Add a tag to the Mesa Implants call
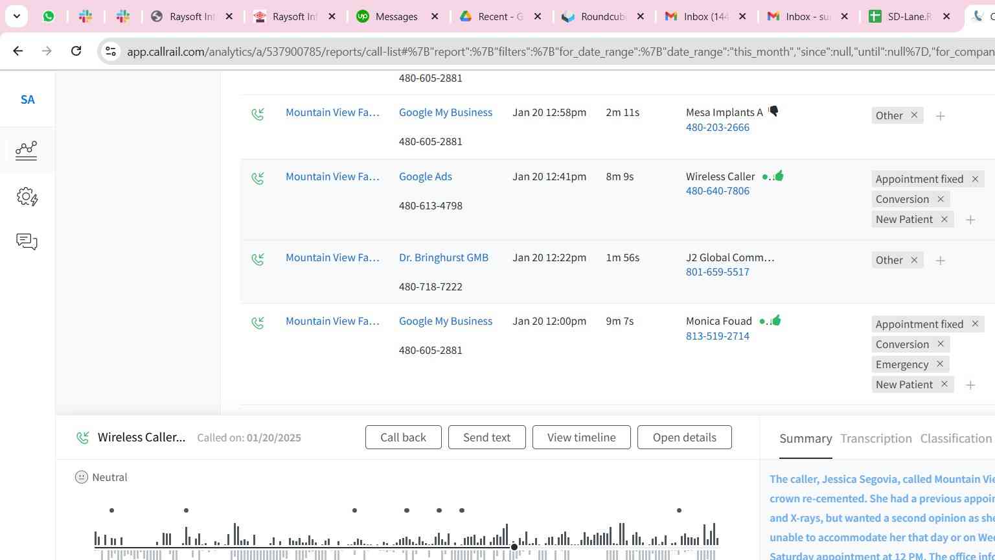 [x=940, y=116]
